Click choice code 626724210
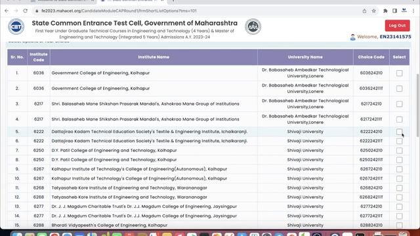The image size is (420, 236). click(371, 169)
